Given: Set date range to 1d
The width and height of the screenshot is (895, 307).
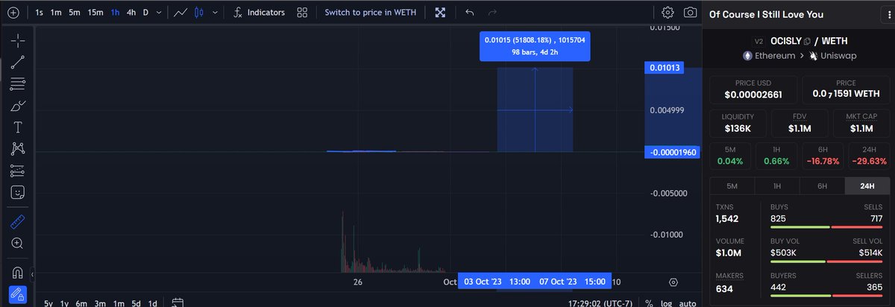Looking at the screenshot, I should click(153, 303).
